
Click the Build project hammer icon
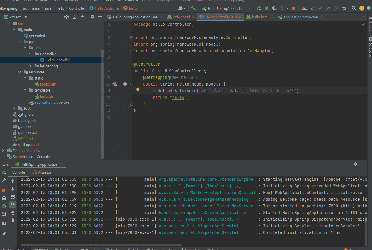pos(193,8)
